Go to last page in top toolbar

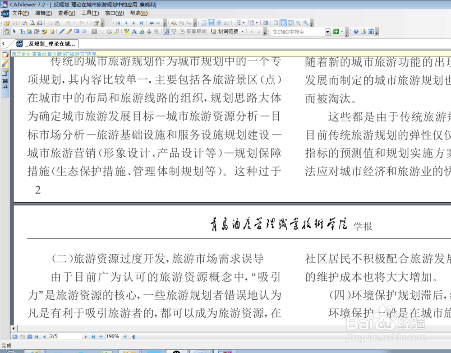pos(141,23)
